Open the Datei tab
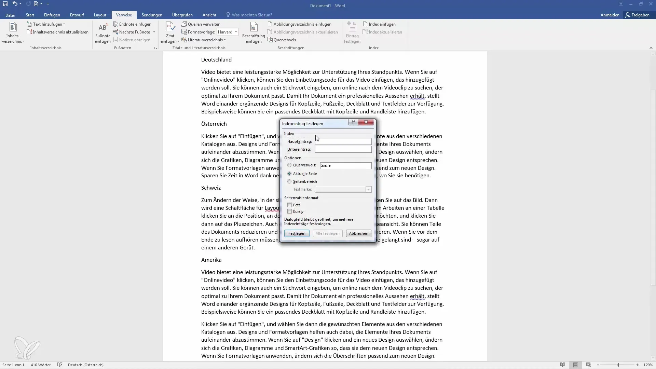Image resolution: width=656 pixels, height=369 pixels. pyautogui.click(x=10, y=15)
